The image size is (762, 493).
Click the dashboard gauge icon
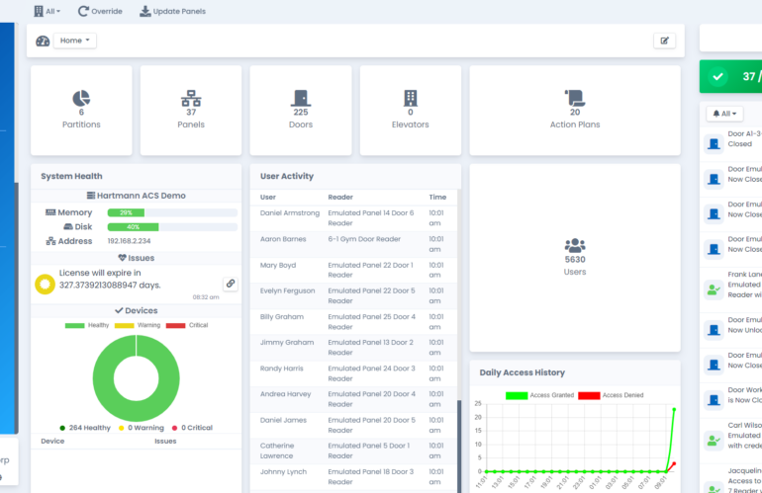point(43,41)
